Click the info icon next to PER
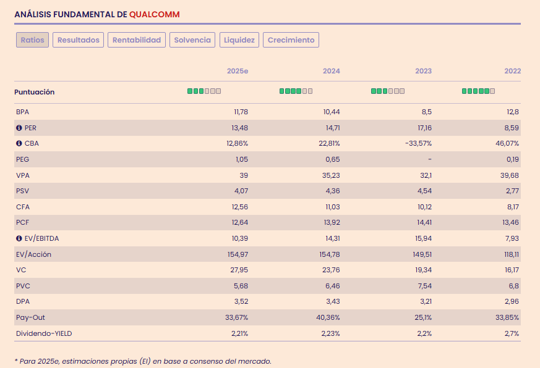 (19, 128)
